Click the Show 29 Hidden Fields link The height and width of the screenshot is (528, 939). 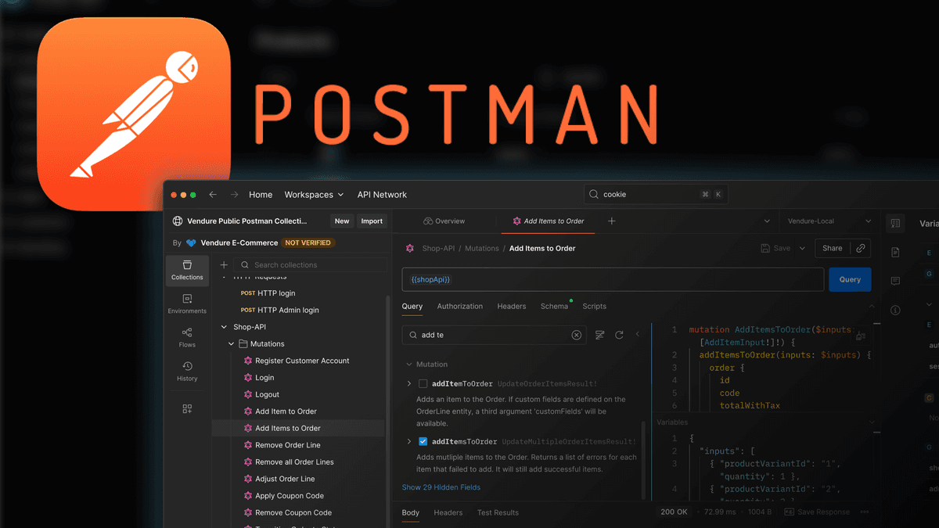pyautogui.click(x=441, y=487)
